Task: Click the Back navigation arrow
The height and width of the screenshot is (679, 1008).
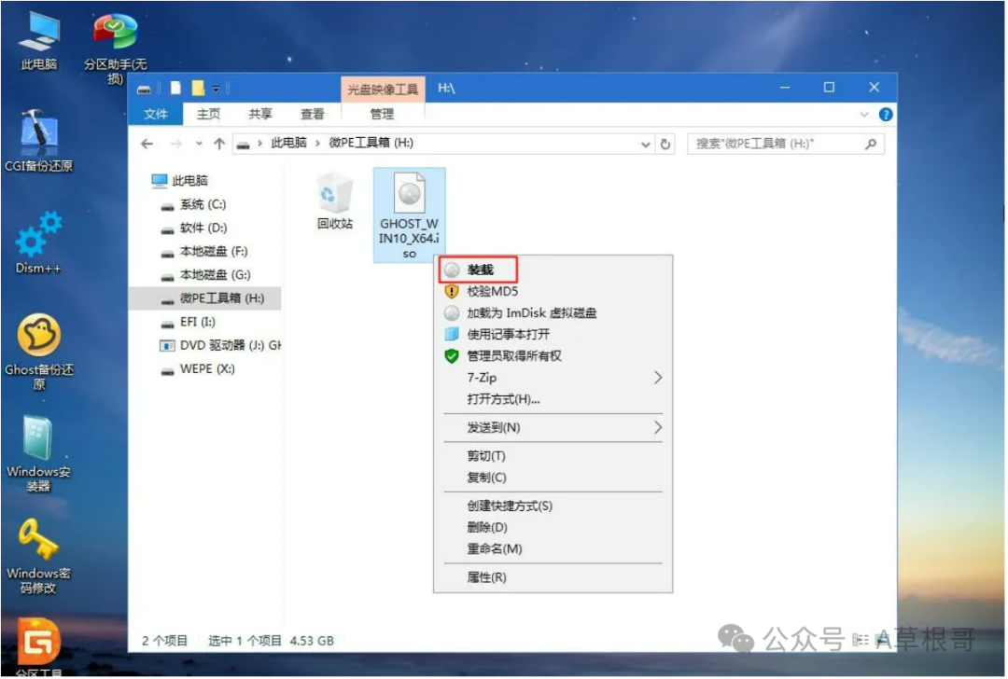Action: coord(147,144)
